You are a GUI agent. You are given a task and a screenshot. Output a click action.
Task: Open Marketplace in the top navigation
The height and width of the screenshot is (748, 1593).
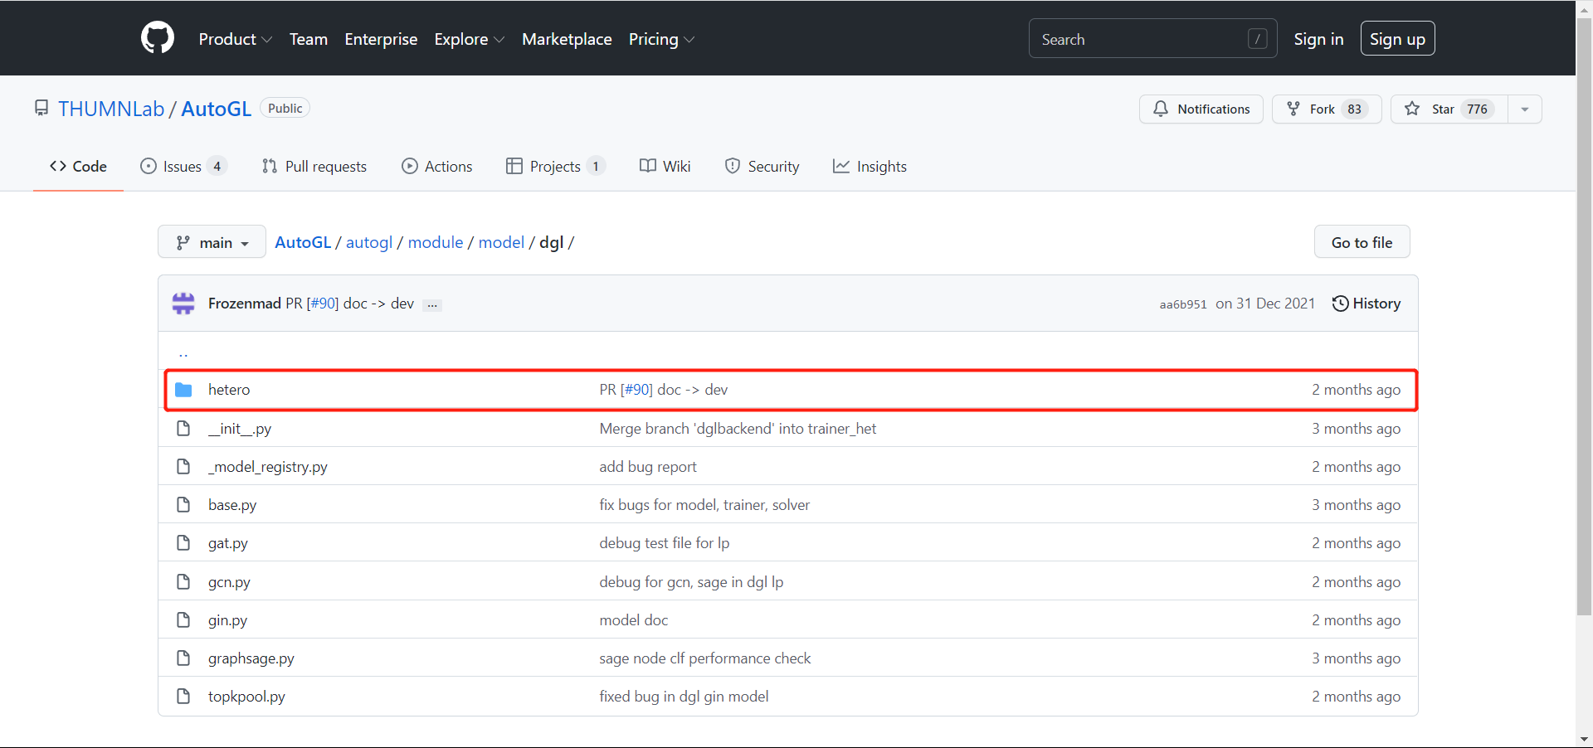(567, 39)
